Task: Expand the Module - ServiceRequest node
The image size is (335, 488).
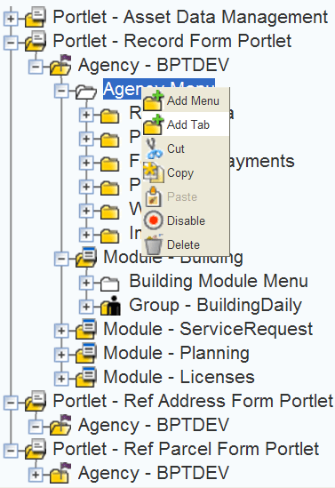Action: [x=61, y=331]
